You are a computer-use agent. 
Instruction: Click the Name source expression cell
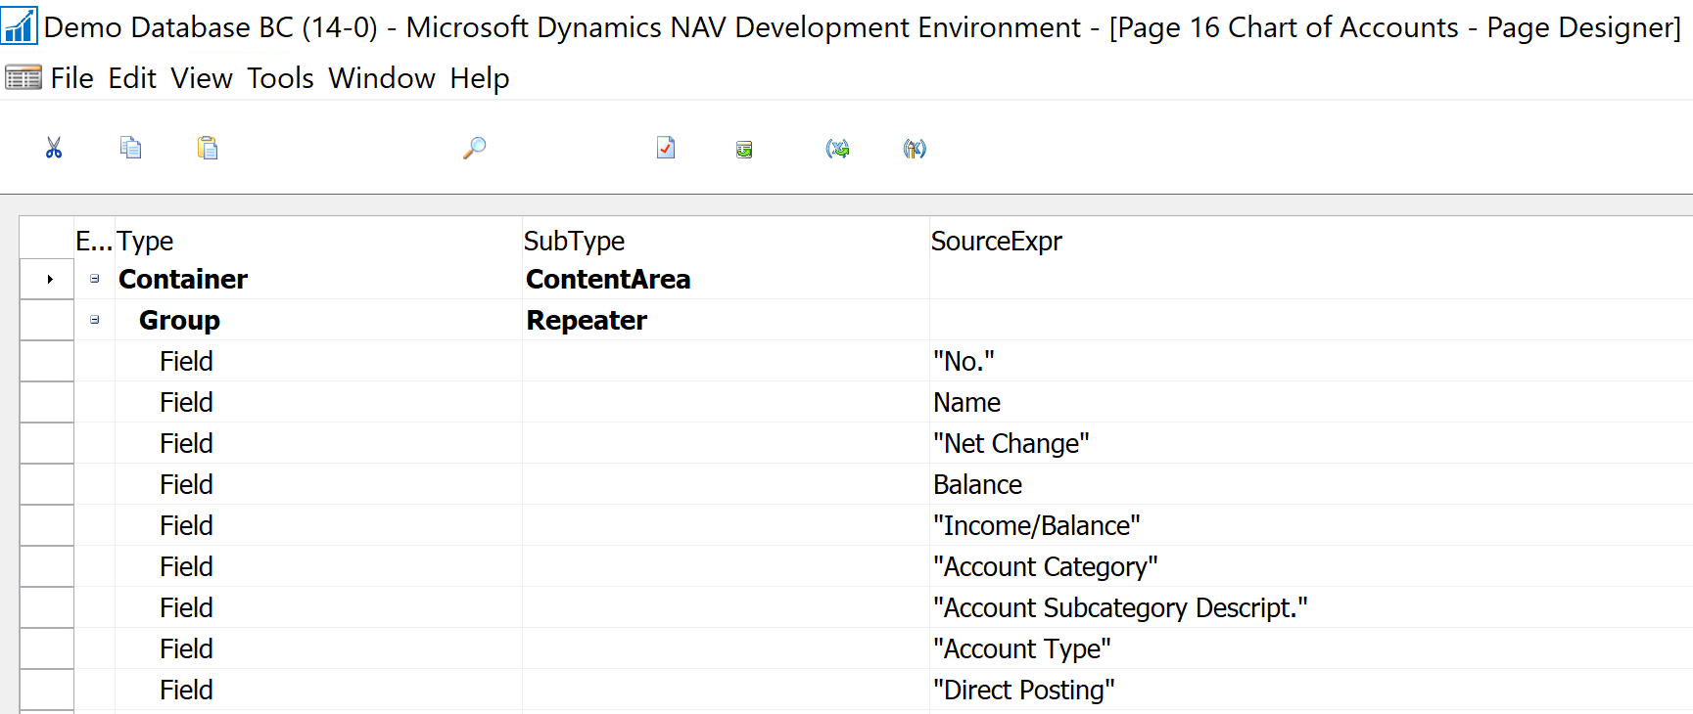[x=1311, y=402]
